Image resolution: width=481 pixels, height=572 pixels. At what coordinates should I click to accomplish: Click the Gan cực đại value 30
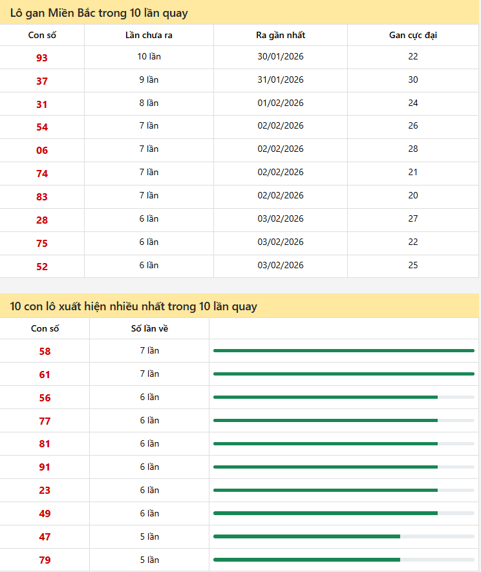413,80
